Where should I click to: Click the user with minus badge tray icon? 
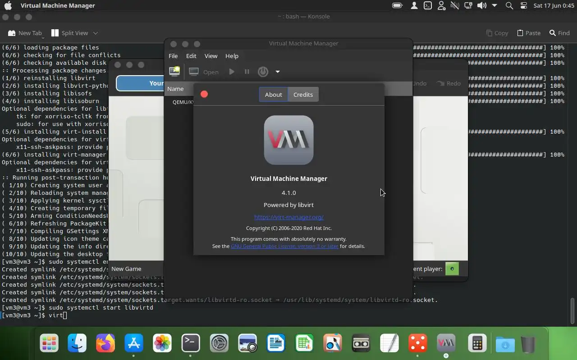[441, 5]
